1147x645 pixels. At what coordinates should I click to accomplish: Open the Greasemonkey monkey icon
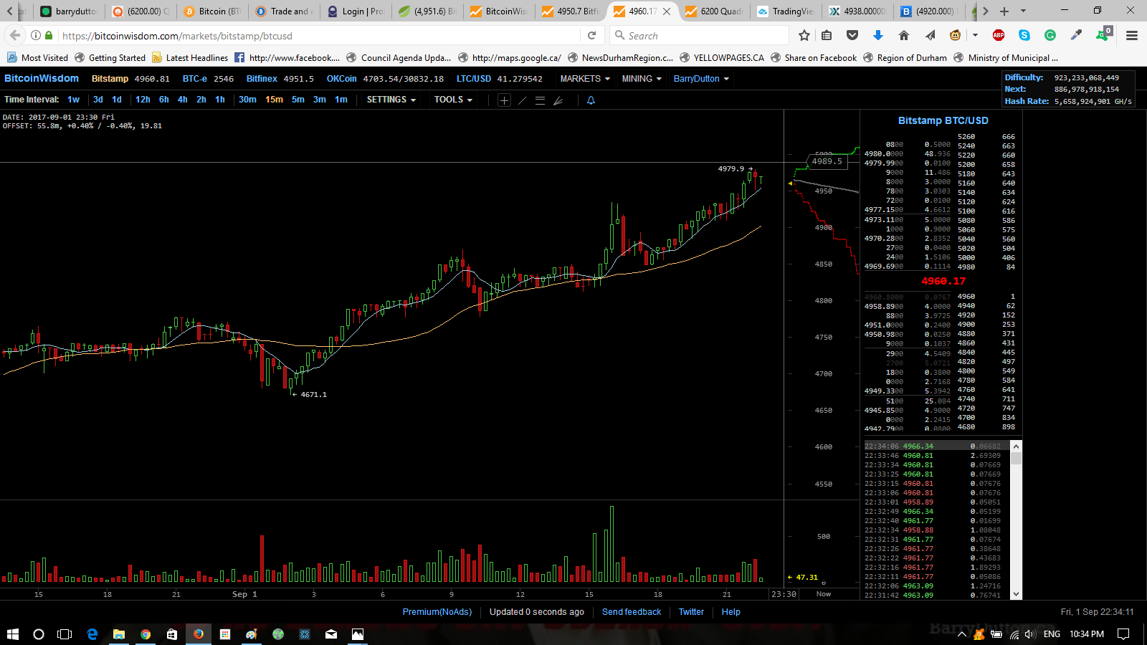pyautogui.click(x=955, y=35)
